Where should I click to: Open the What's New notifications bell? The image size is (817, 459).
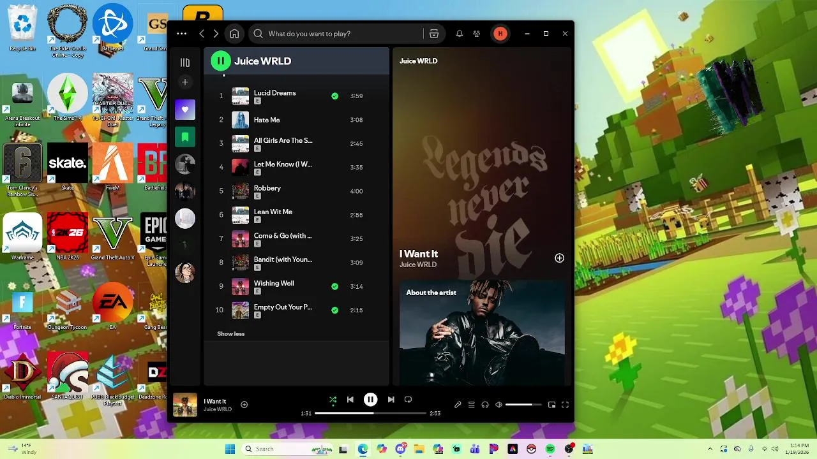[459, 34]
